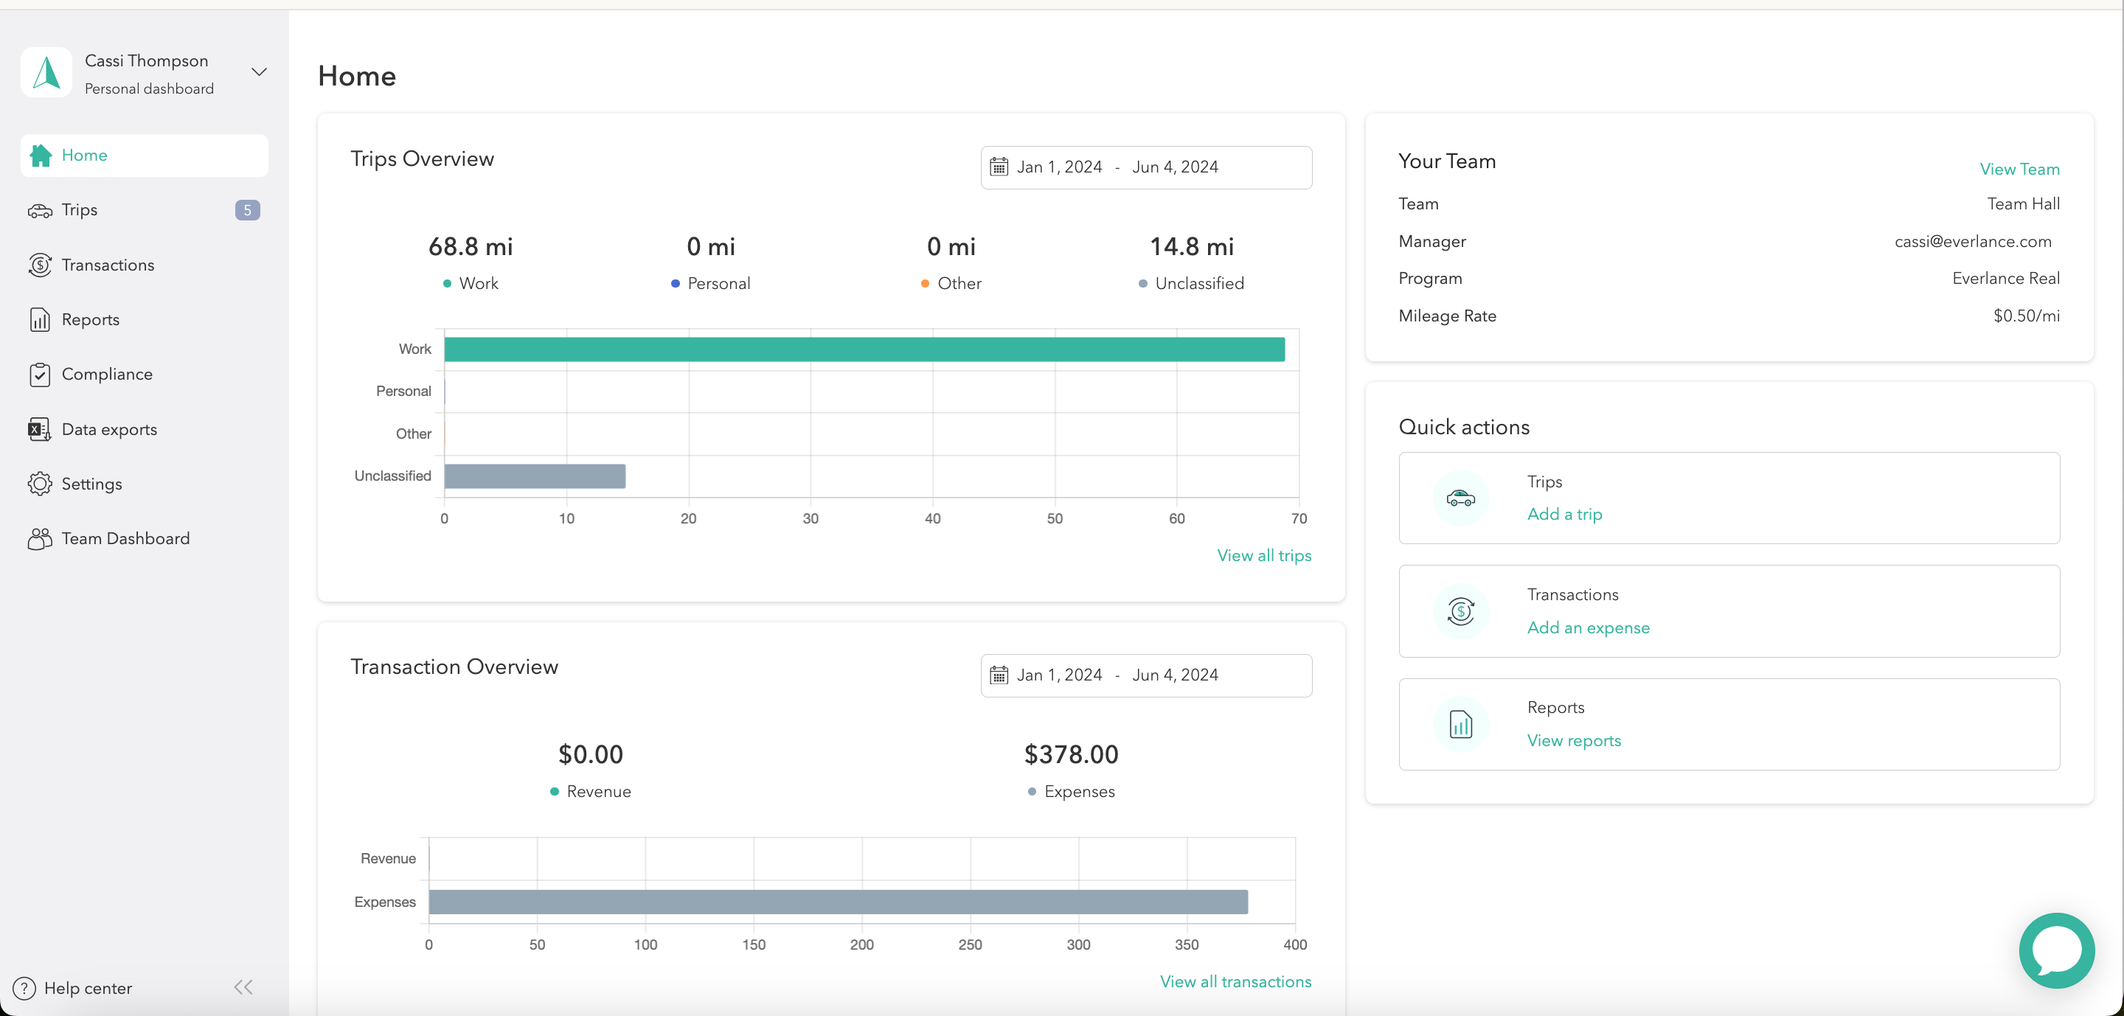Click the report icon beside View reports
This screenshot has height=1016, width=2124.
tap(1460, 724)
